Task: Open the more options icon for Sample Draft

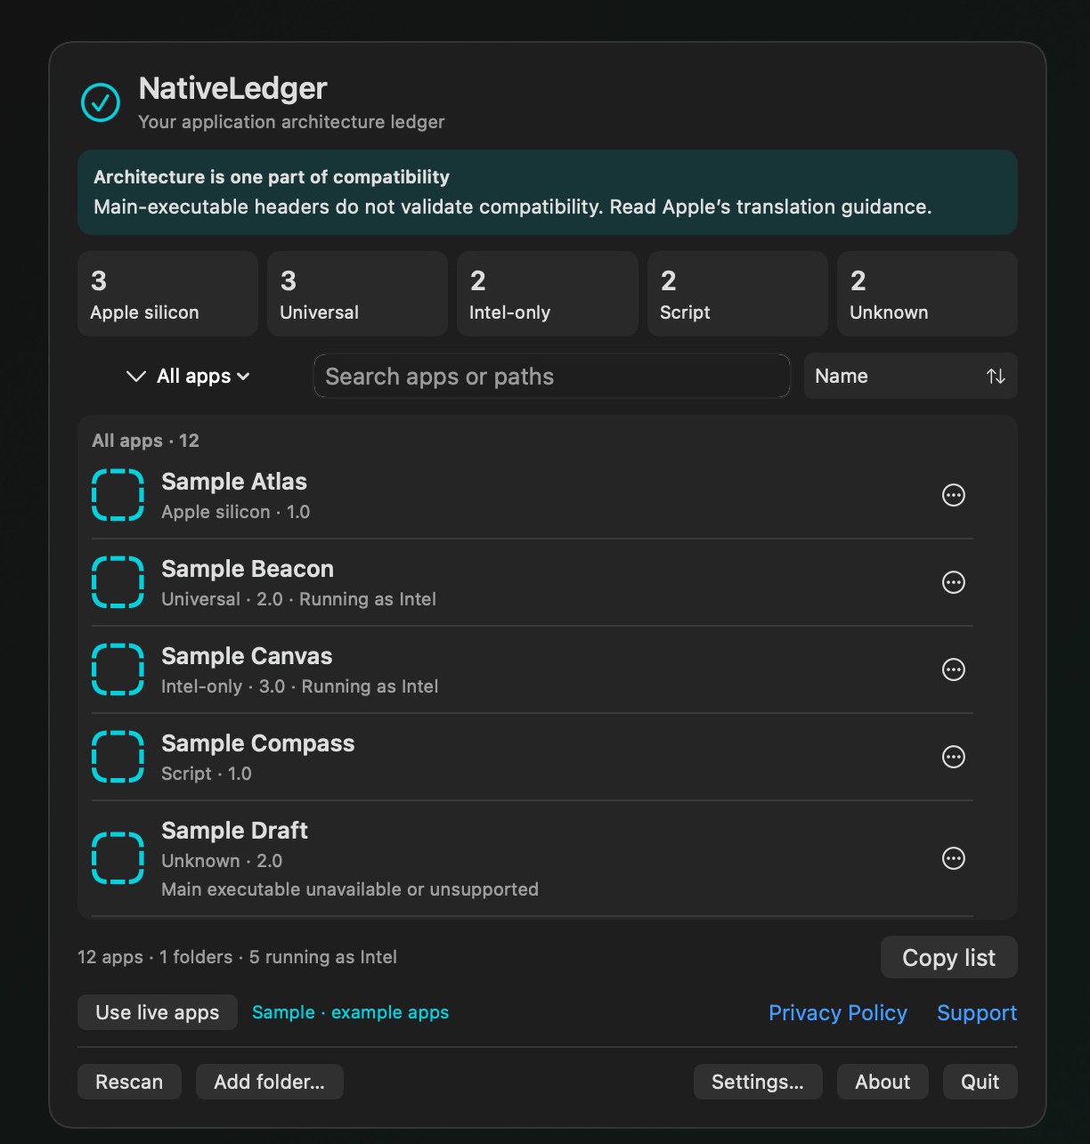Action: click(x=953, y=858)
